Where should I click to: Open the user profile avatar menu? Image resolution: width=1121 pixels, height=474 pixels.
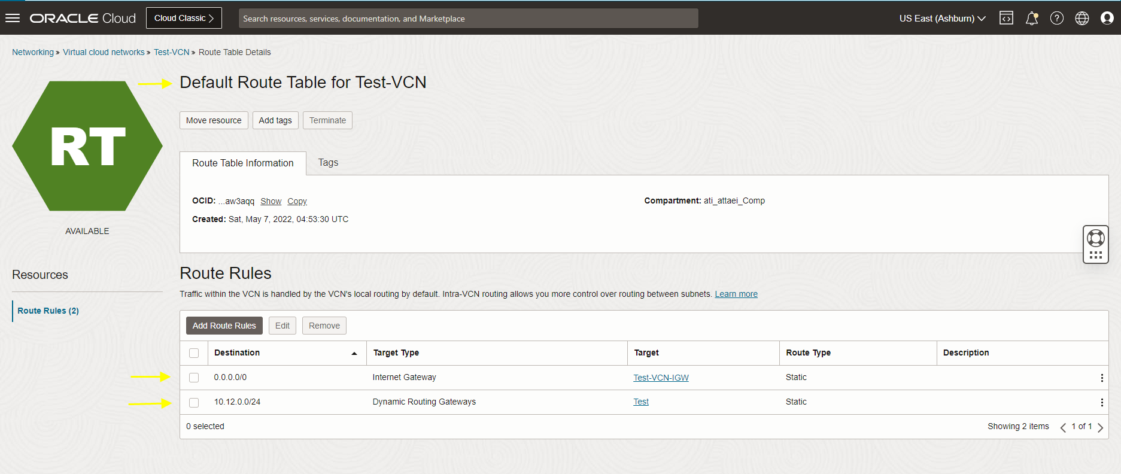[1107, 19]
